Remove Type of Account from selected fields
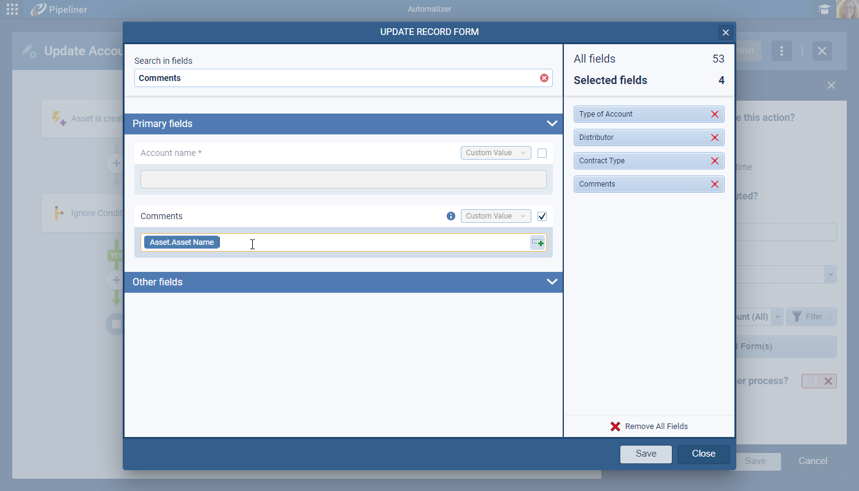Screen dimensions: 859x491 point(714,114)
